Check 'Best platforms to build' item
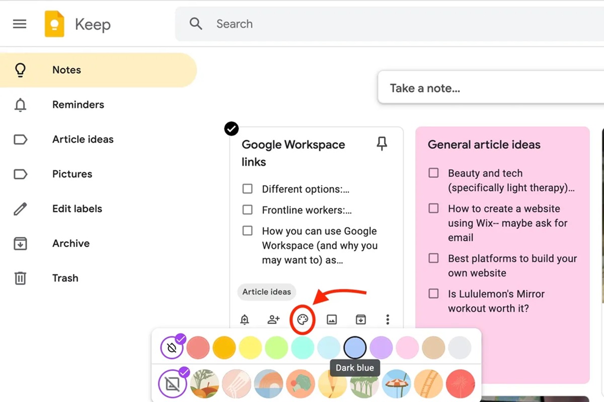This screenshot has height=402, width=604. coord(433,258)
